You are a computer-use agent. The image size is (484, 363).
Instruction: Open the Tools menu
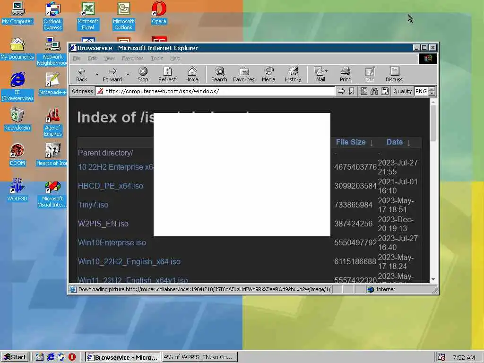pyautogui.click(x=157, y=58)
